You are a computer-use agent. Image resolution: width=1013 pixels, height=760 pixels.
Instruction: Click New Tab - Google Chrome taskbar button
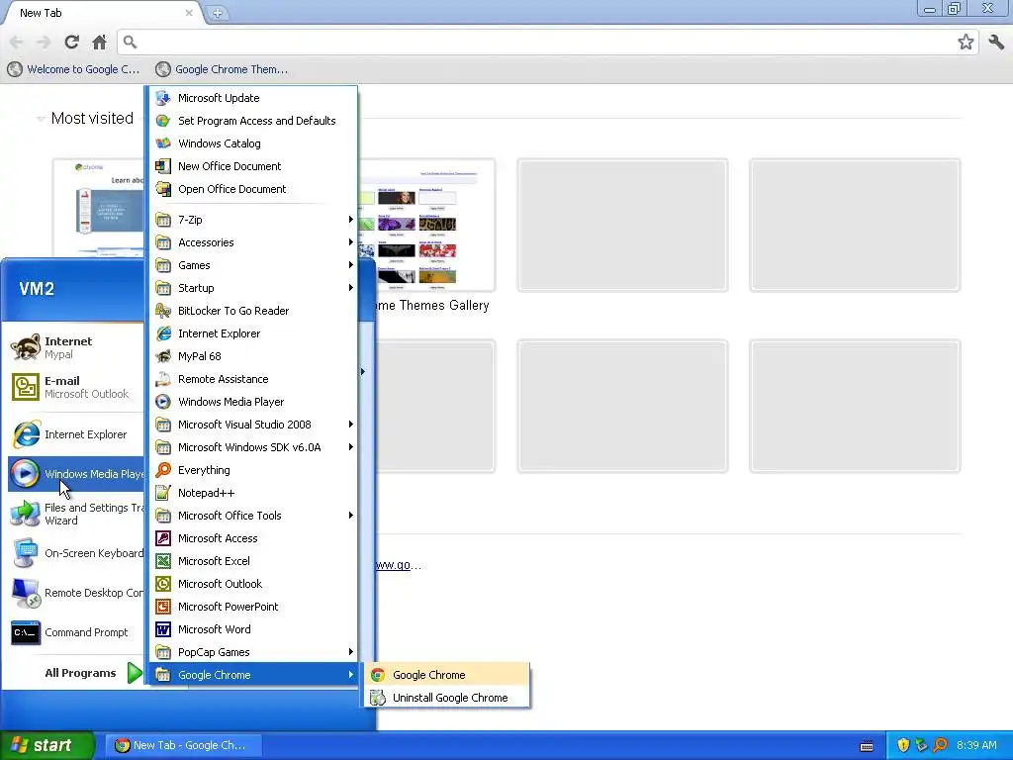pyautogui.click(x=185, y=745)
